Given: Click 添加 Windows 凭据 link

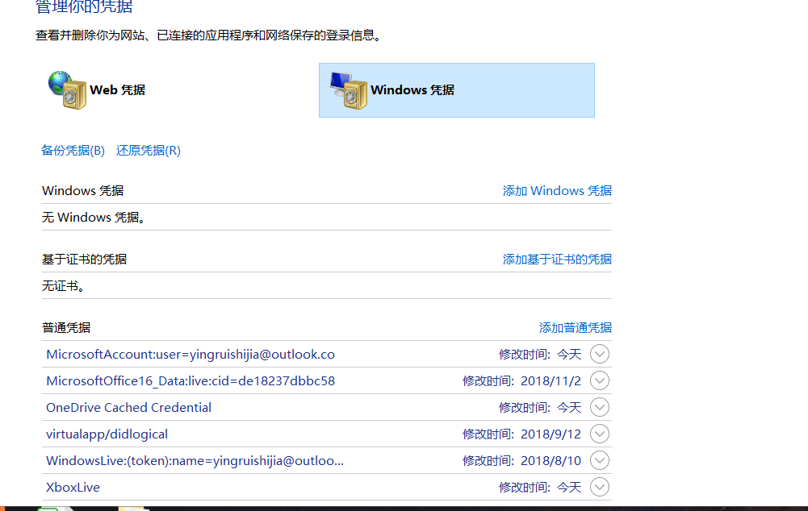Looking at the screenshot, I should [x=557, y=191].
